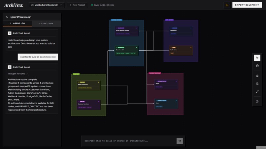Activate the select pointer tool
Screen dimensions: 266x149
coord(257,58)
